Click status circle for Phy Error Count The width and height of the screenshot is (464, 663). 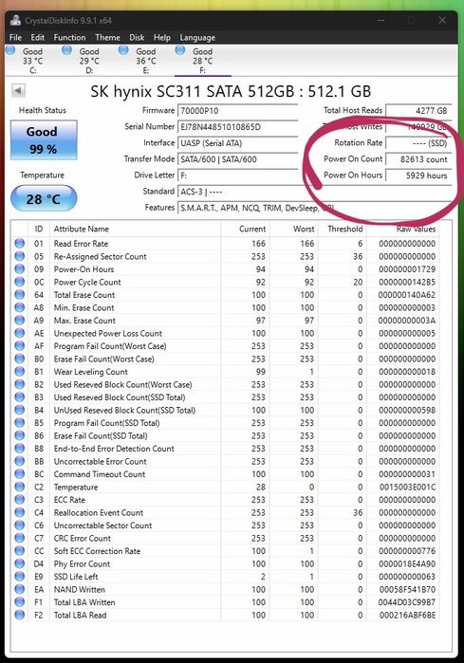click(x=20, y=563)
